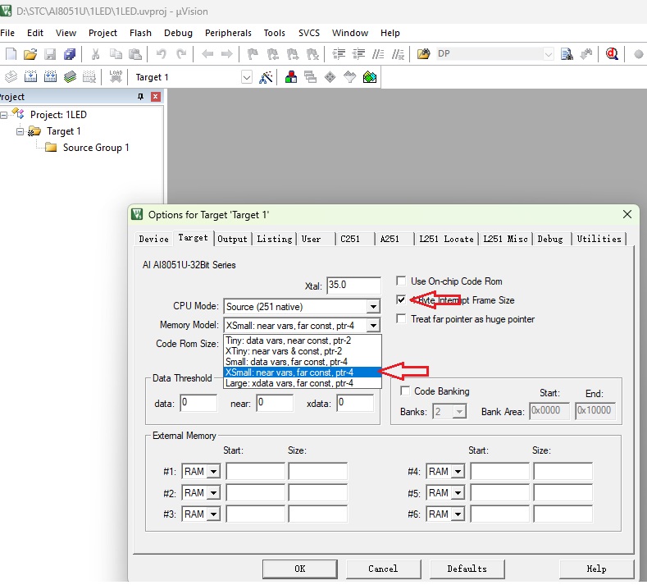
Task: Click the Cut scissors icon
Action: pos(95,54)
